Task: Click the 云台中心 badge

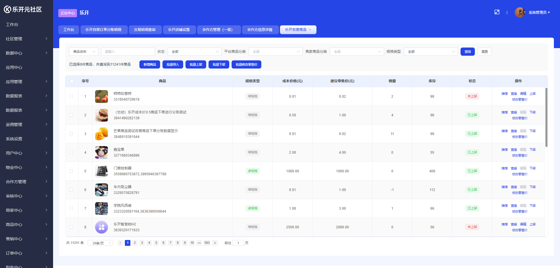Action: 68,13
